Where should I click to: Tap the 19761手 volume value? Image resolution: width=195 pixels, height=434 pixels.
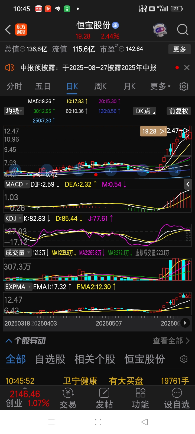tap(175, 381)
